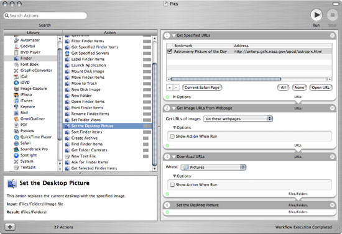The image size is (342, 234).
Task: Select Finder in the Library list
Action: pos(30,58)
